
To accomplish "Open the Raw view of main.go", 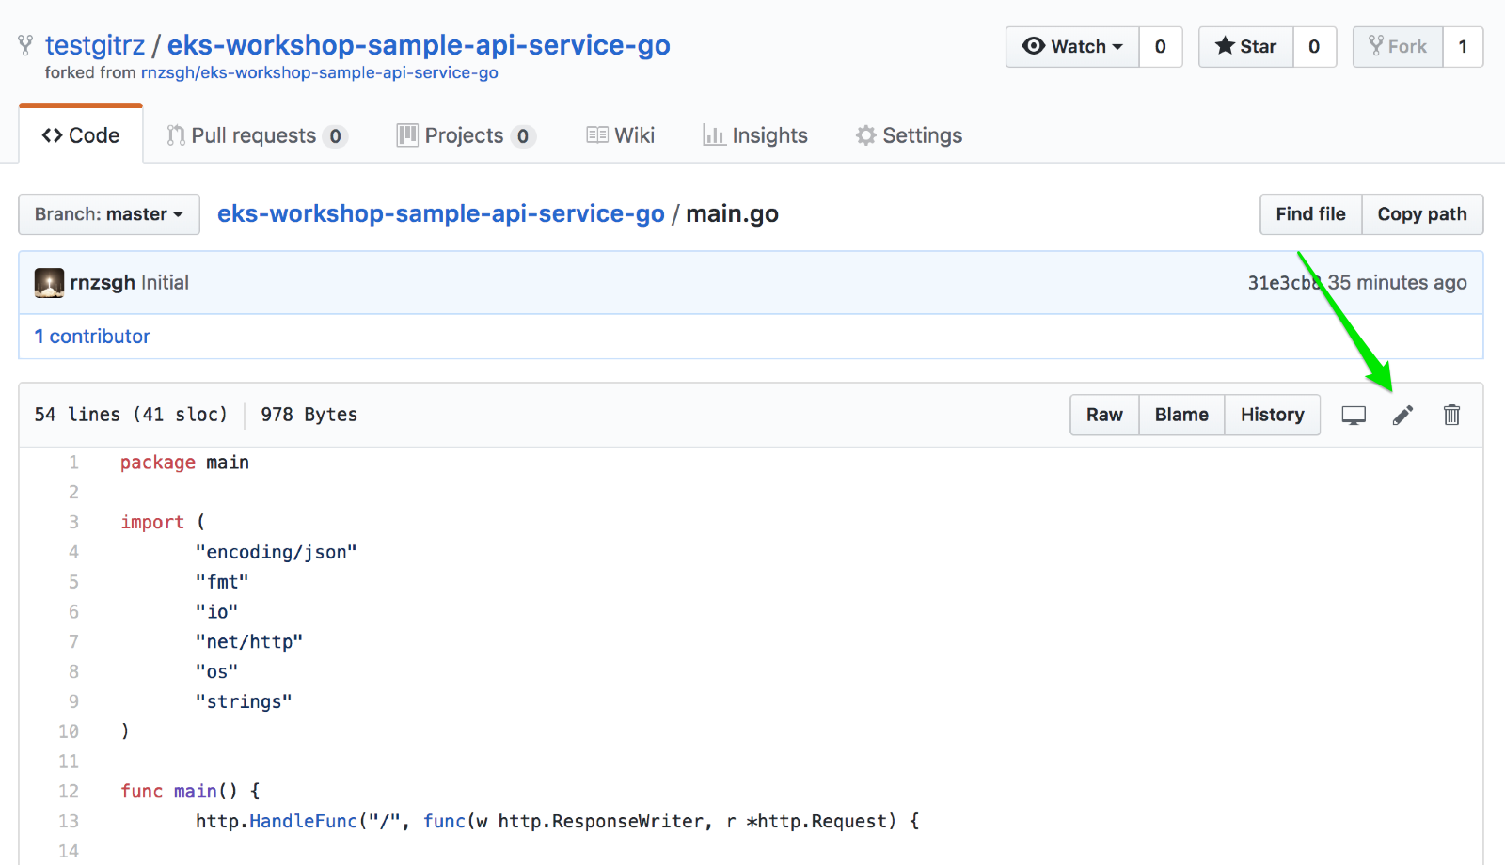I will tap(1103, 415).
